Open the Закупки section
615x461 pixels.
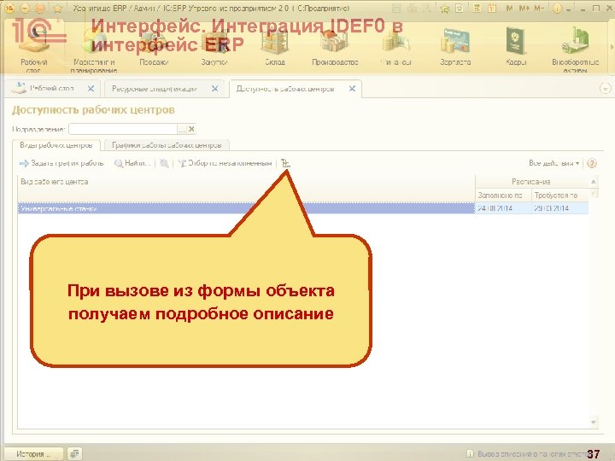214,47
